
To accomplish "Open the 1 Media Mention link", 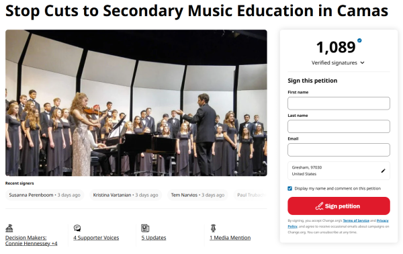I will click(x=230, y=238).
